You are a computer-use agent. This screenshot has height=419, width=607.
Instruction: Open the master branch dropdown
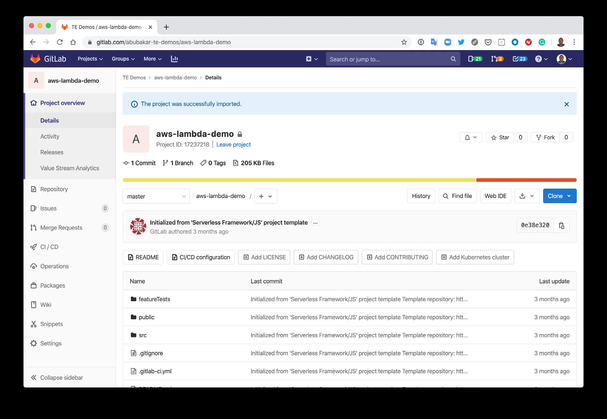point(156,196)
